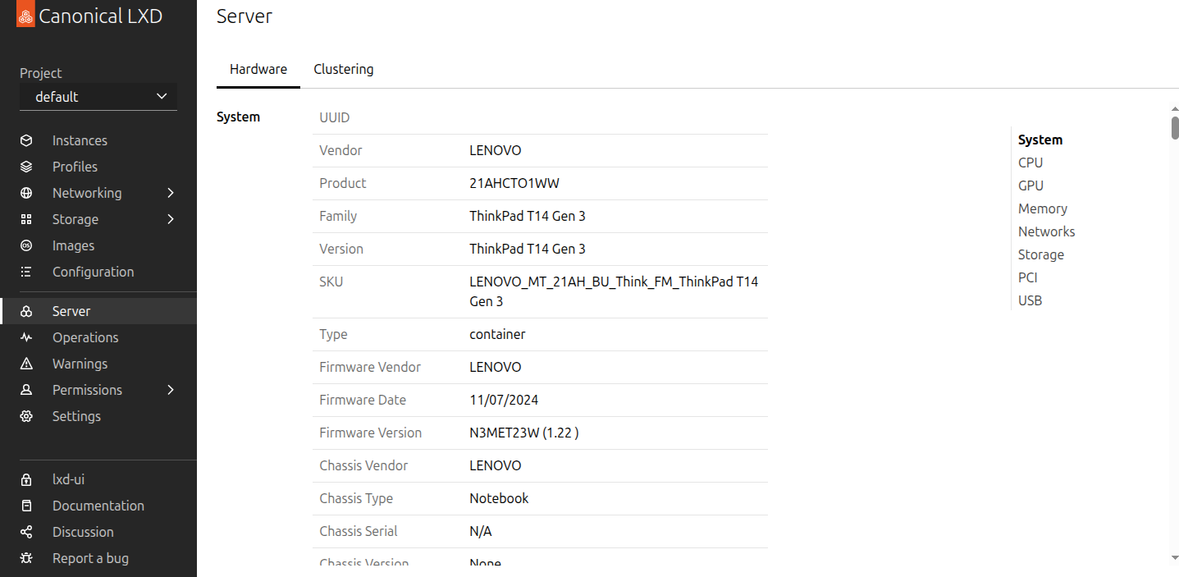This screenshot has width=1179, height=577.
Task: Jump to PCI section in outline
Action: 1028,277
